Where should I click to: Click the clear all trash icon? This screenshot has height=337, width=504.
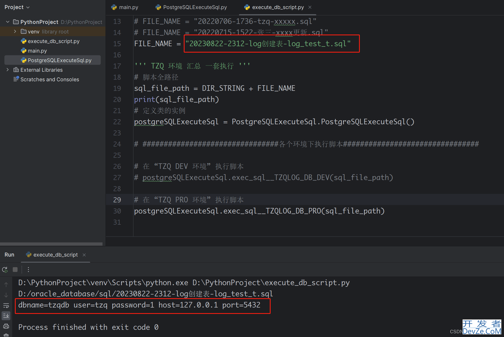(x=6, y=335)
